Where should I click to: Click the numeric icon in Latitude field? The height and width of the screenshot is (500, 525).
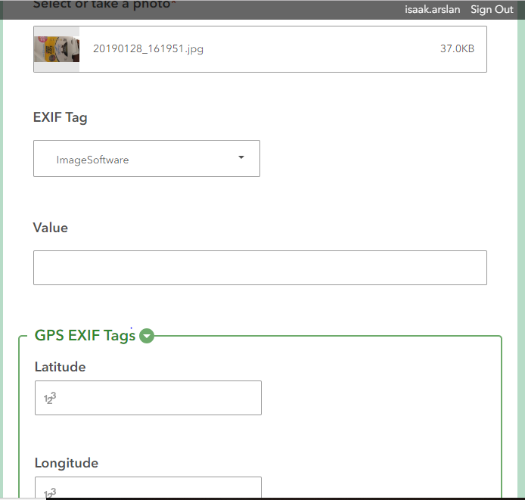[50, 398]
